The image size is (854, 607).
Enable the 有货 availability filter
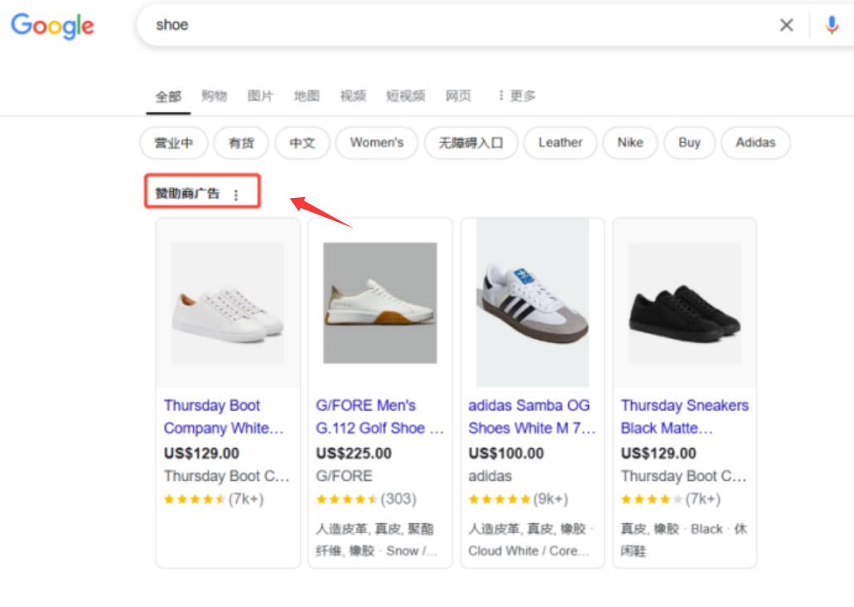click(240, 142)
